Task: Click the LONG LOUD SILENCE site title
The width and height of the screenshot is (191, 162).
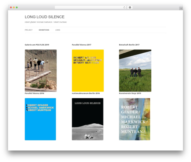Action: pos(45,17)
